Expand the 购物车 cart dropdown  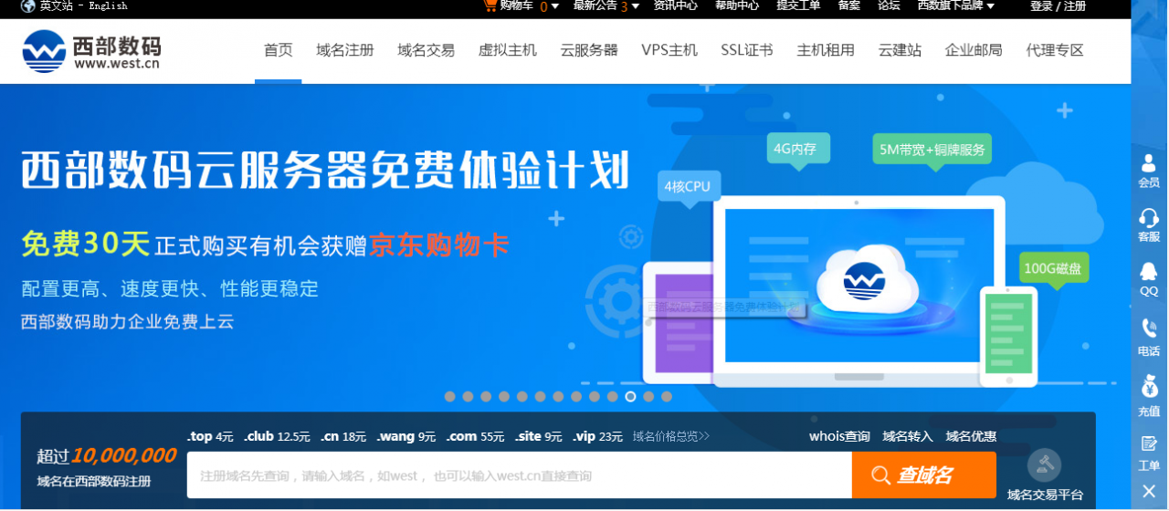point(554,6)
